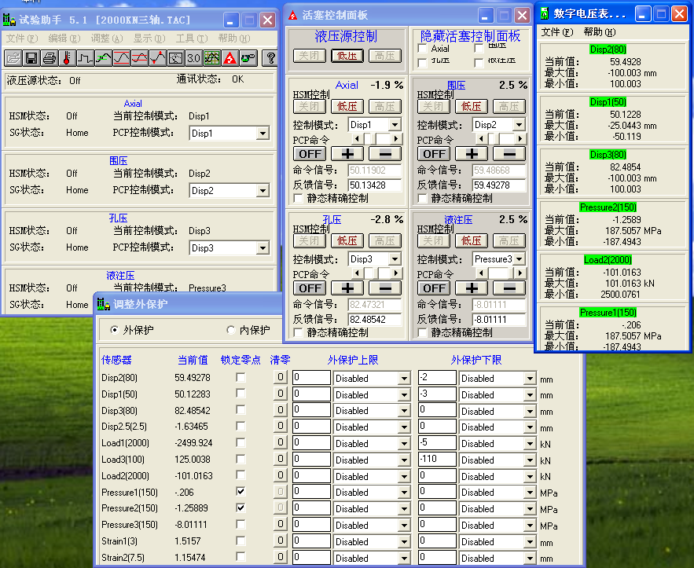This screenshot has height=568, width=694.
Task: Click the square wave toolbar icon
Action: 86,58
